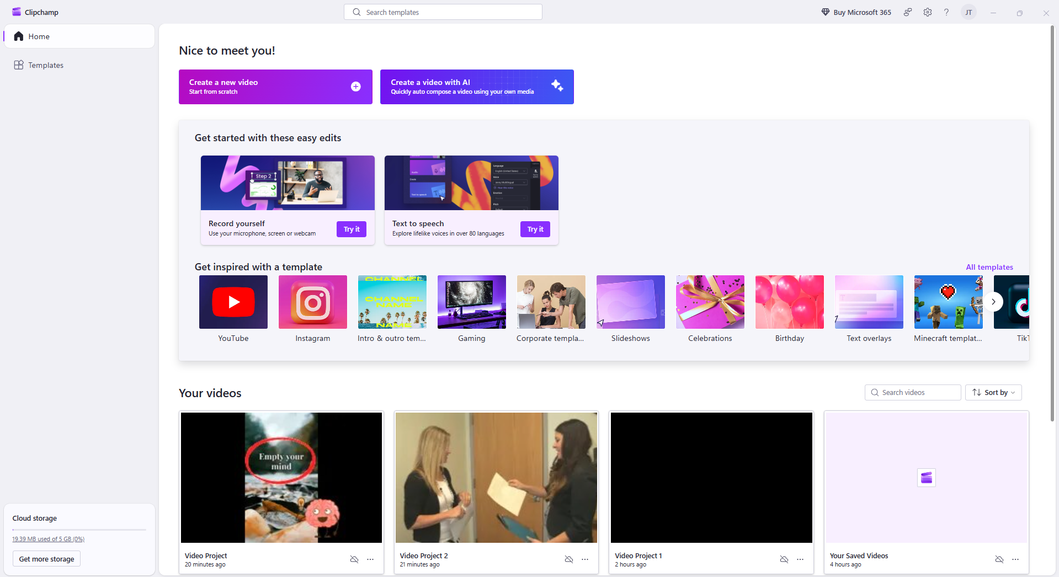Focus the Search videos field
Image resolution: width=1059 pixels, height=577 pixels.
point(913,392)
